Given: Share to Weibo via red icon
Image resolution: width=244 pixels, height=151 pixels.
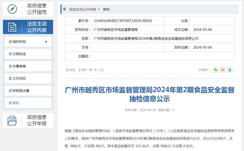Looking at the screenshot, I should coord(223,70).
